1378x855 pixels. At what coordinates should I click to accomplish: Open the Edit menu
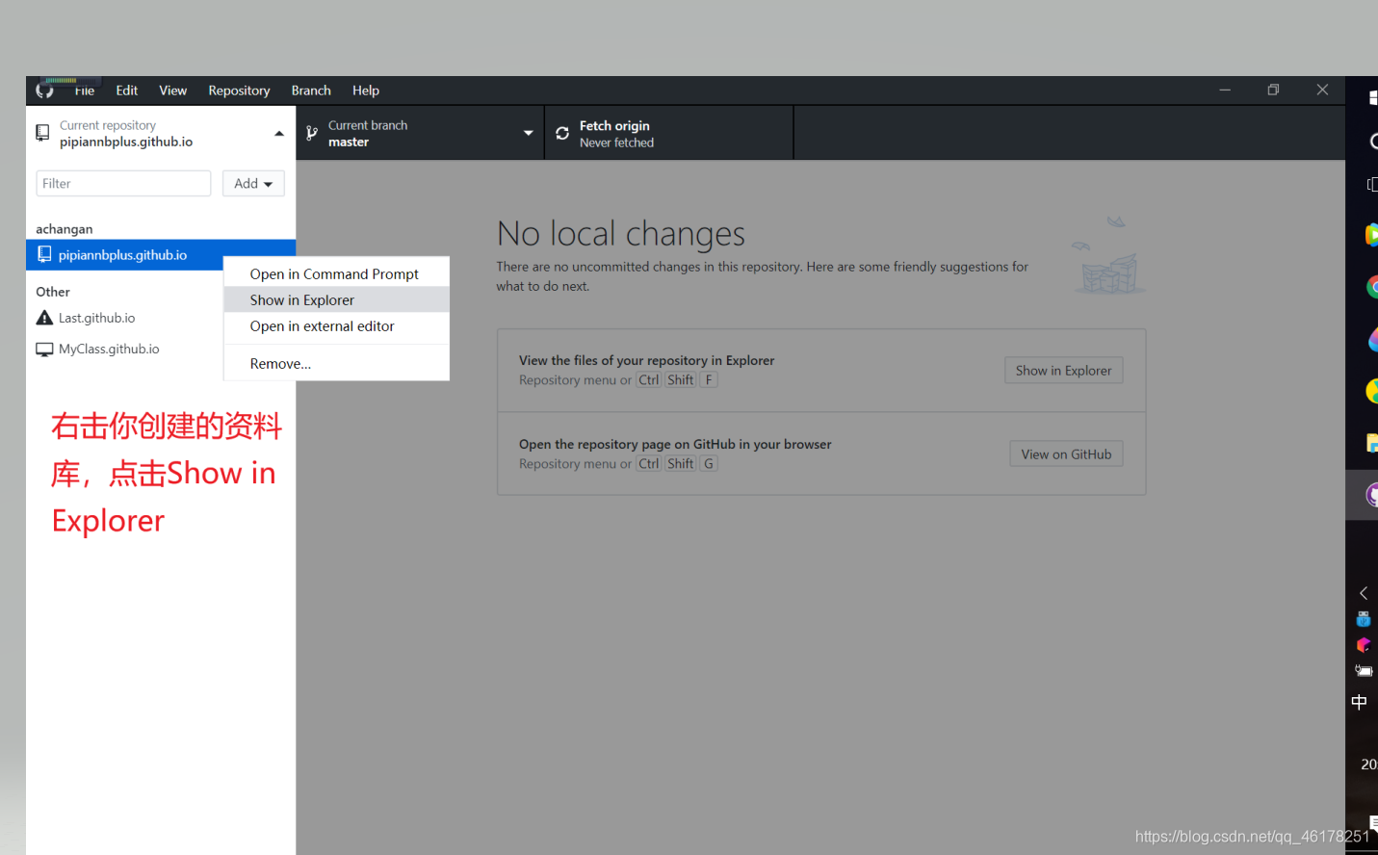(127, 91)
